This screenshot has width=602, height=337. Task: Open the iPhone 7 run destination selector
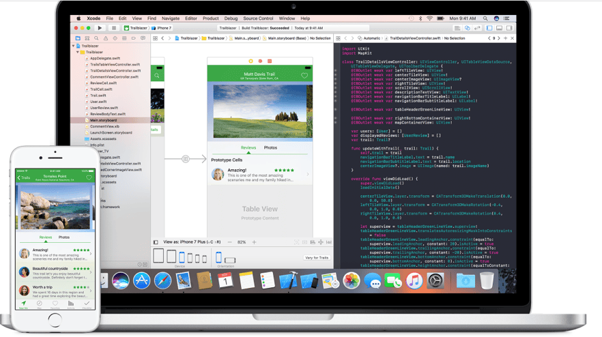(162, 28)
